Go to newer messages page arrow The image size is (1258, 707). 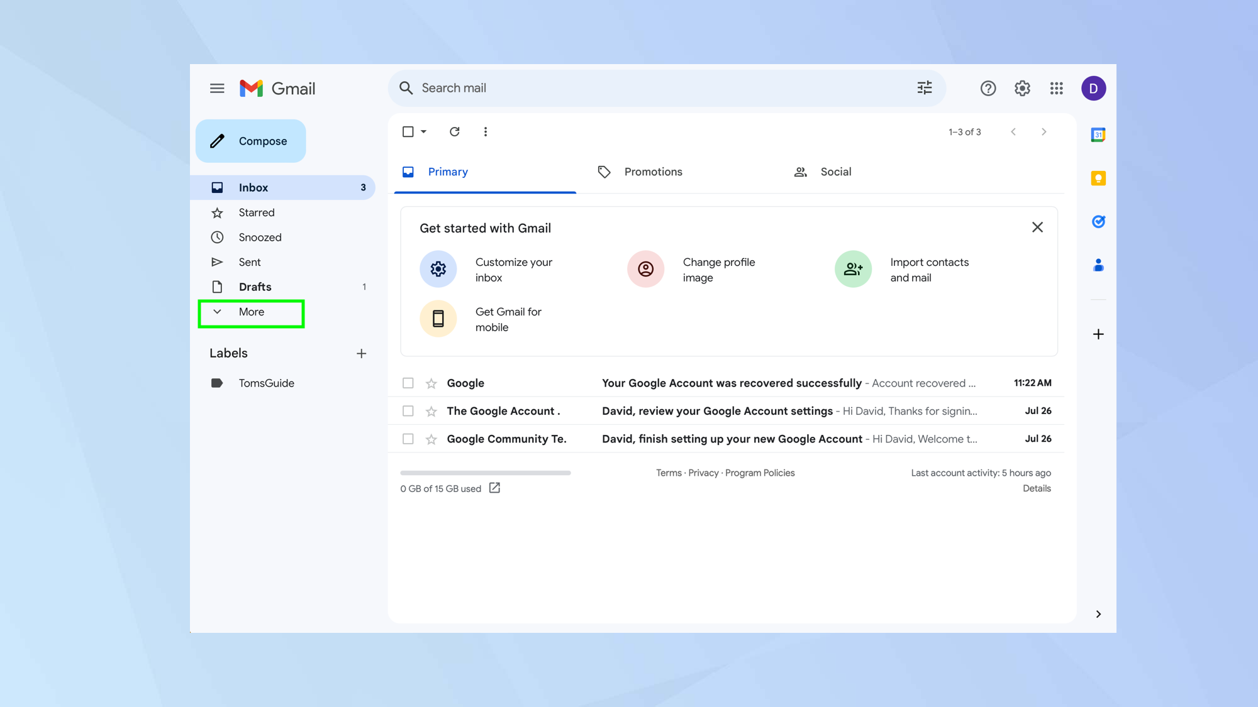pos(1013,132)
